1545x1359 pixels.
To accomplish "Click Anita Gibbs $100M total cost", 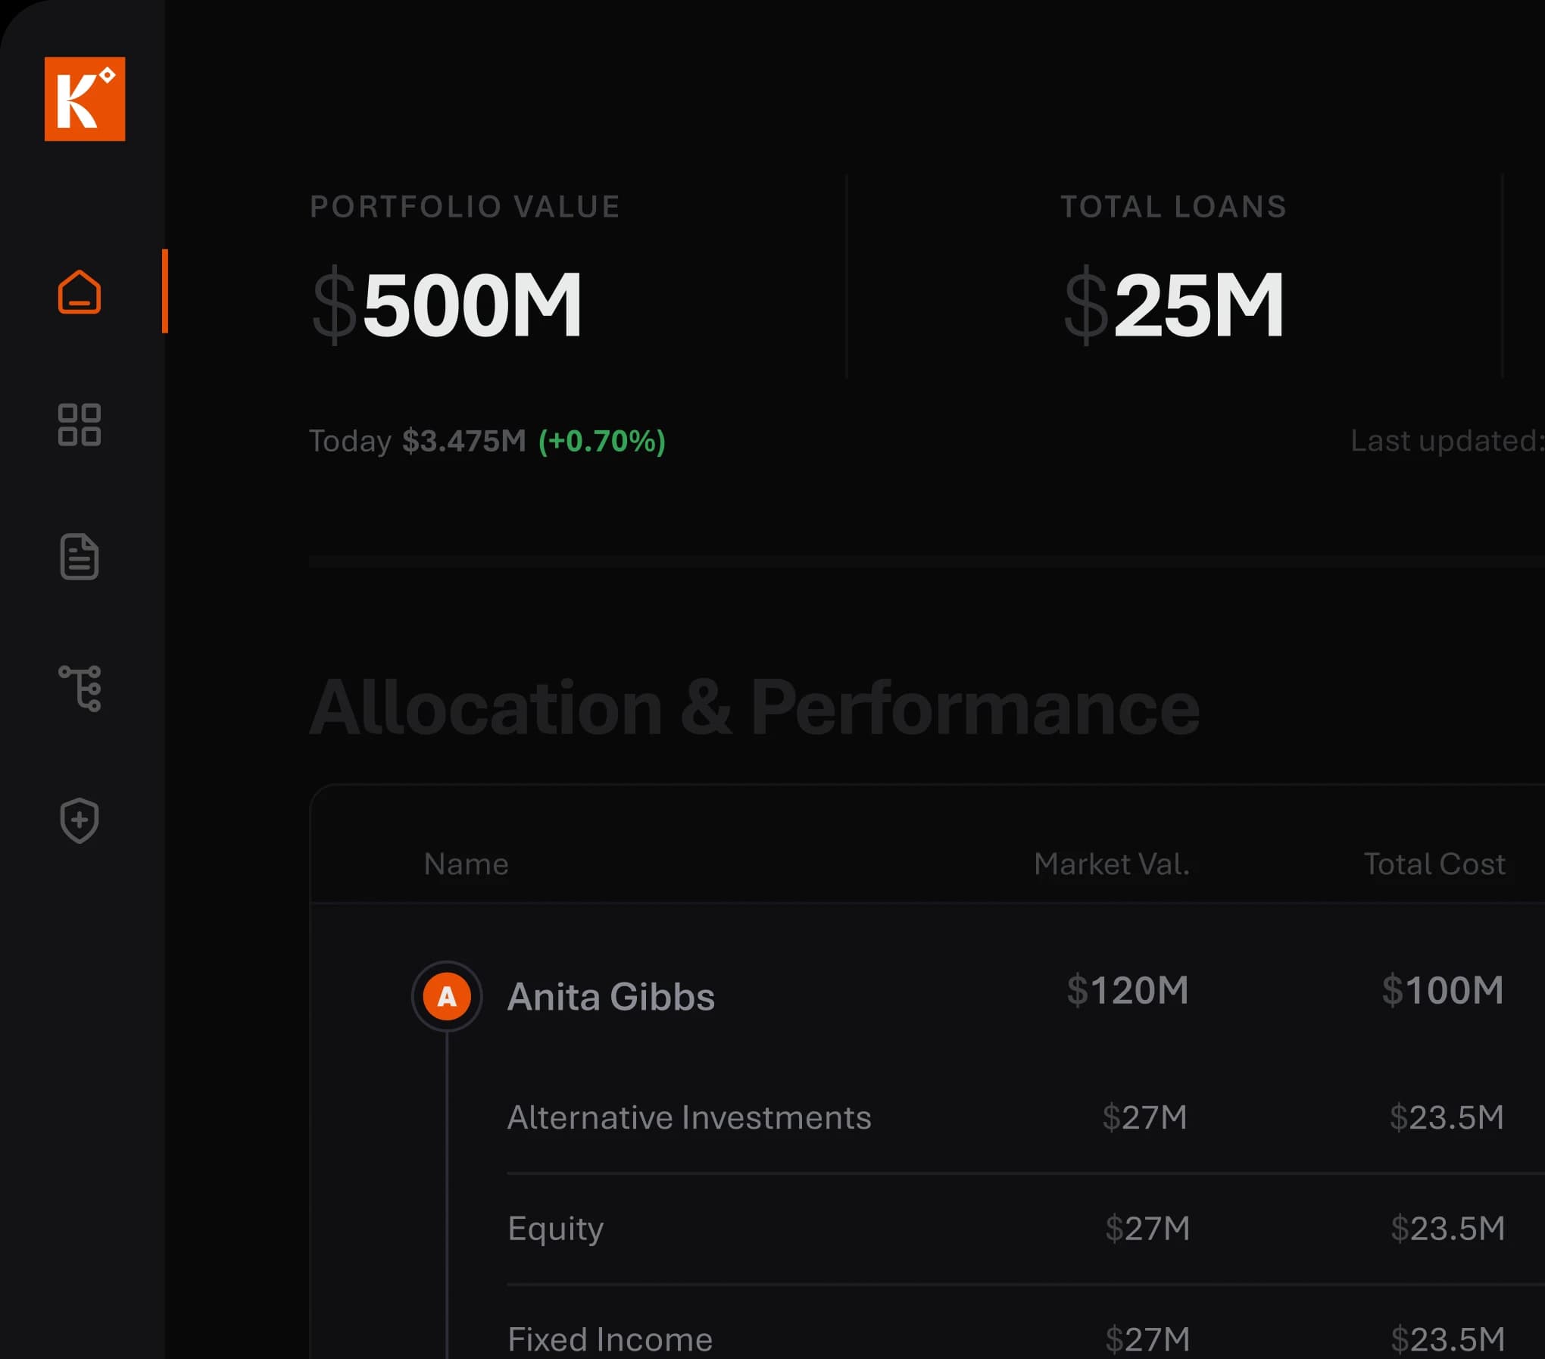I will click(1443, 991).
